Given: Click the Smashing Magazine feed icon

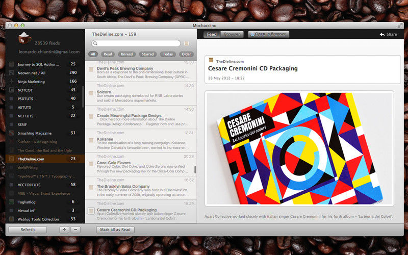Looking at the screenshot, I should pos(11,133).
